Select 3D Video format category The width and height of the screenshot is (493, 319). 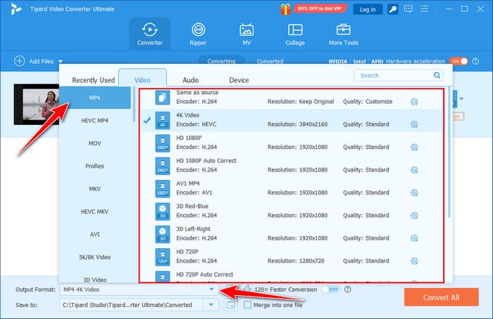coord(94,278)
